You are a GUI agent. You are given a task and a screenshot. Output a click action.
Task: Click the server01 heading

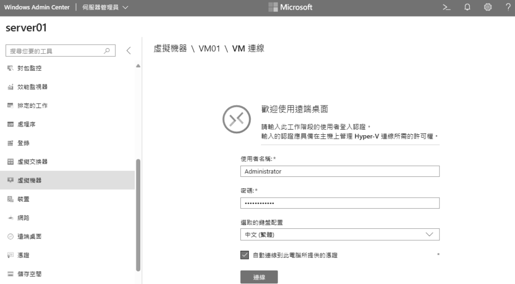[x=26, y=28]
